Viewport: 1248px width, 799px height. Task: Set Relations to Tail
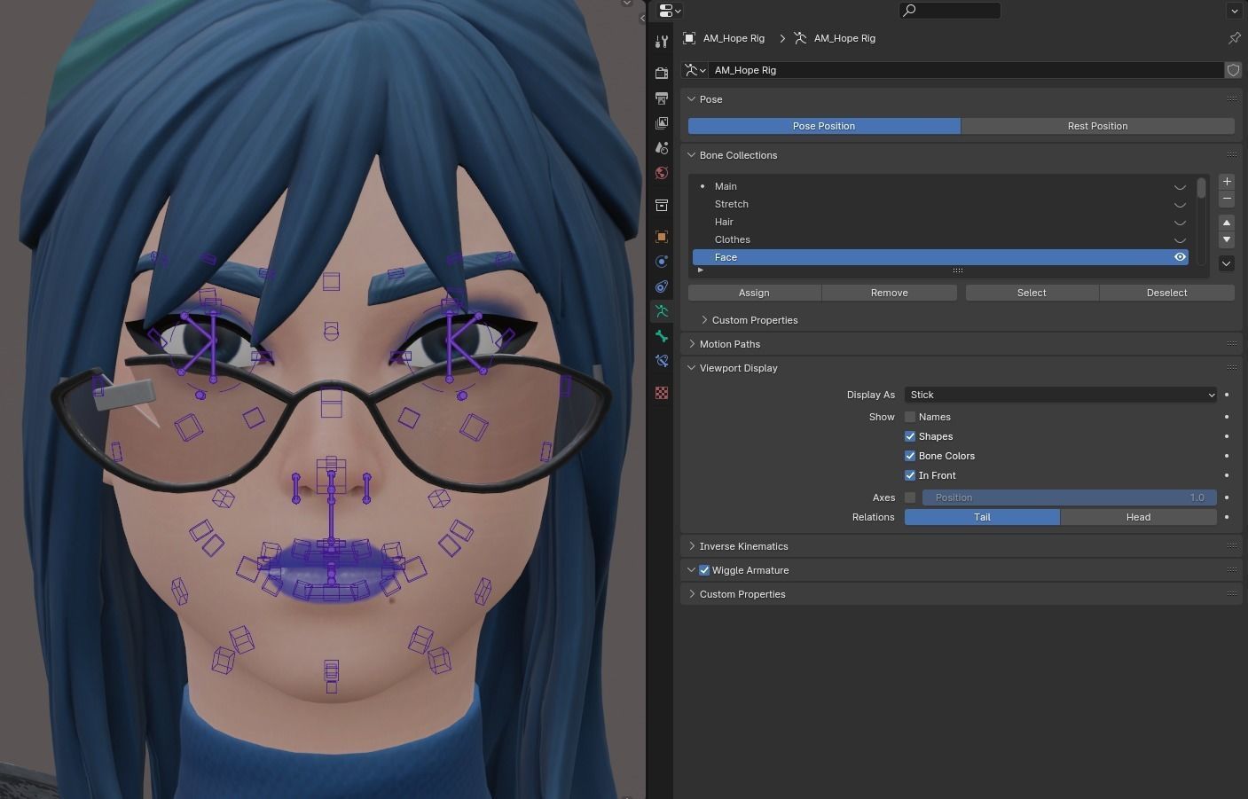click(x=982, y=517)
